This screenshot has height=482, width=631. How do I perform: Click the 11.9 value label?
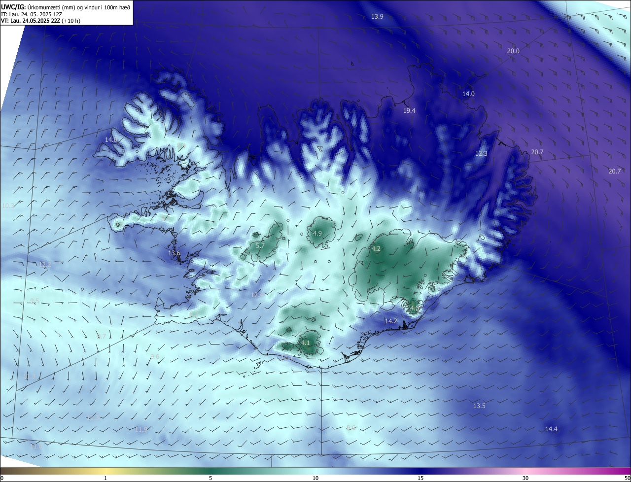pos(141,430)
